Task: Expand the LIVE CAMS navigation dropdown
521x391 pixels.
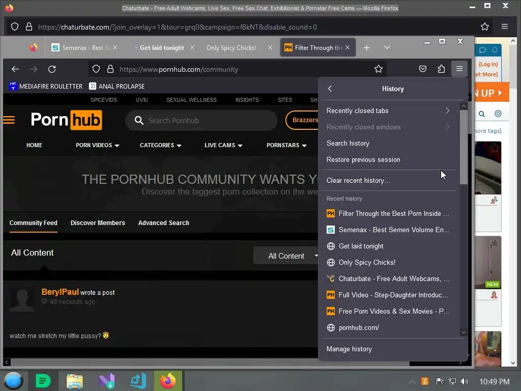Action: (223, 145)
